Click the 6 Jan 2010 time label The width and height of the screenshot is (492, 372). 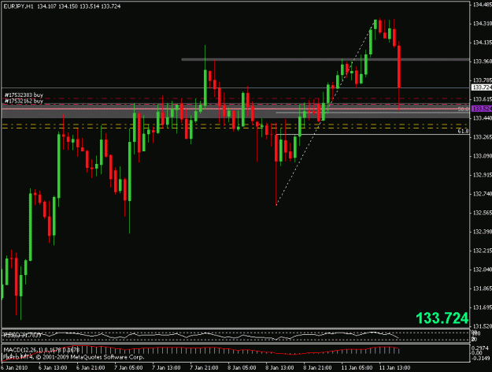click(14, 367)
